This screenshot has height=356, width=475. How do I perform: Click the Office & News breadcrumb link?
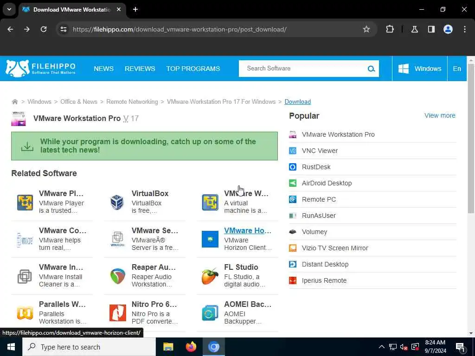[x=79, y=102]
